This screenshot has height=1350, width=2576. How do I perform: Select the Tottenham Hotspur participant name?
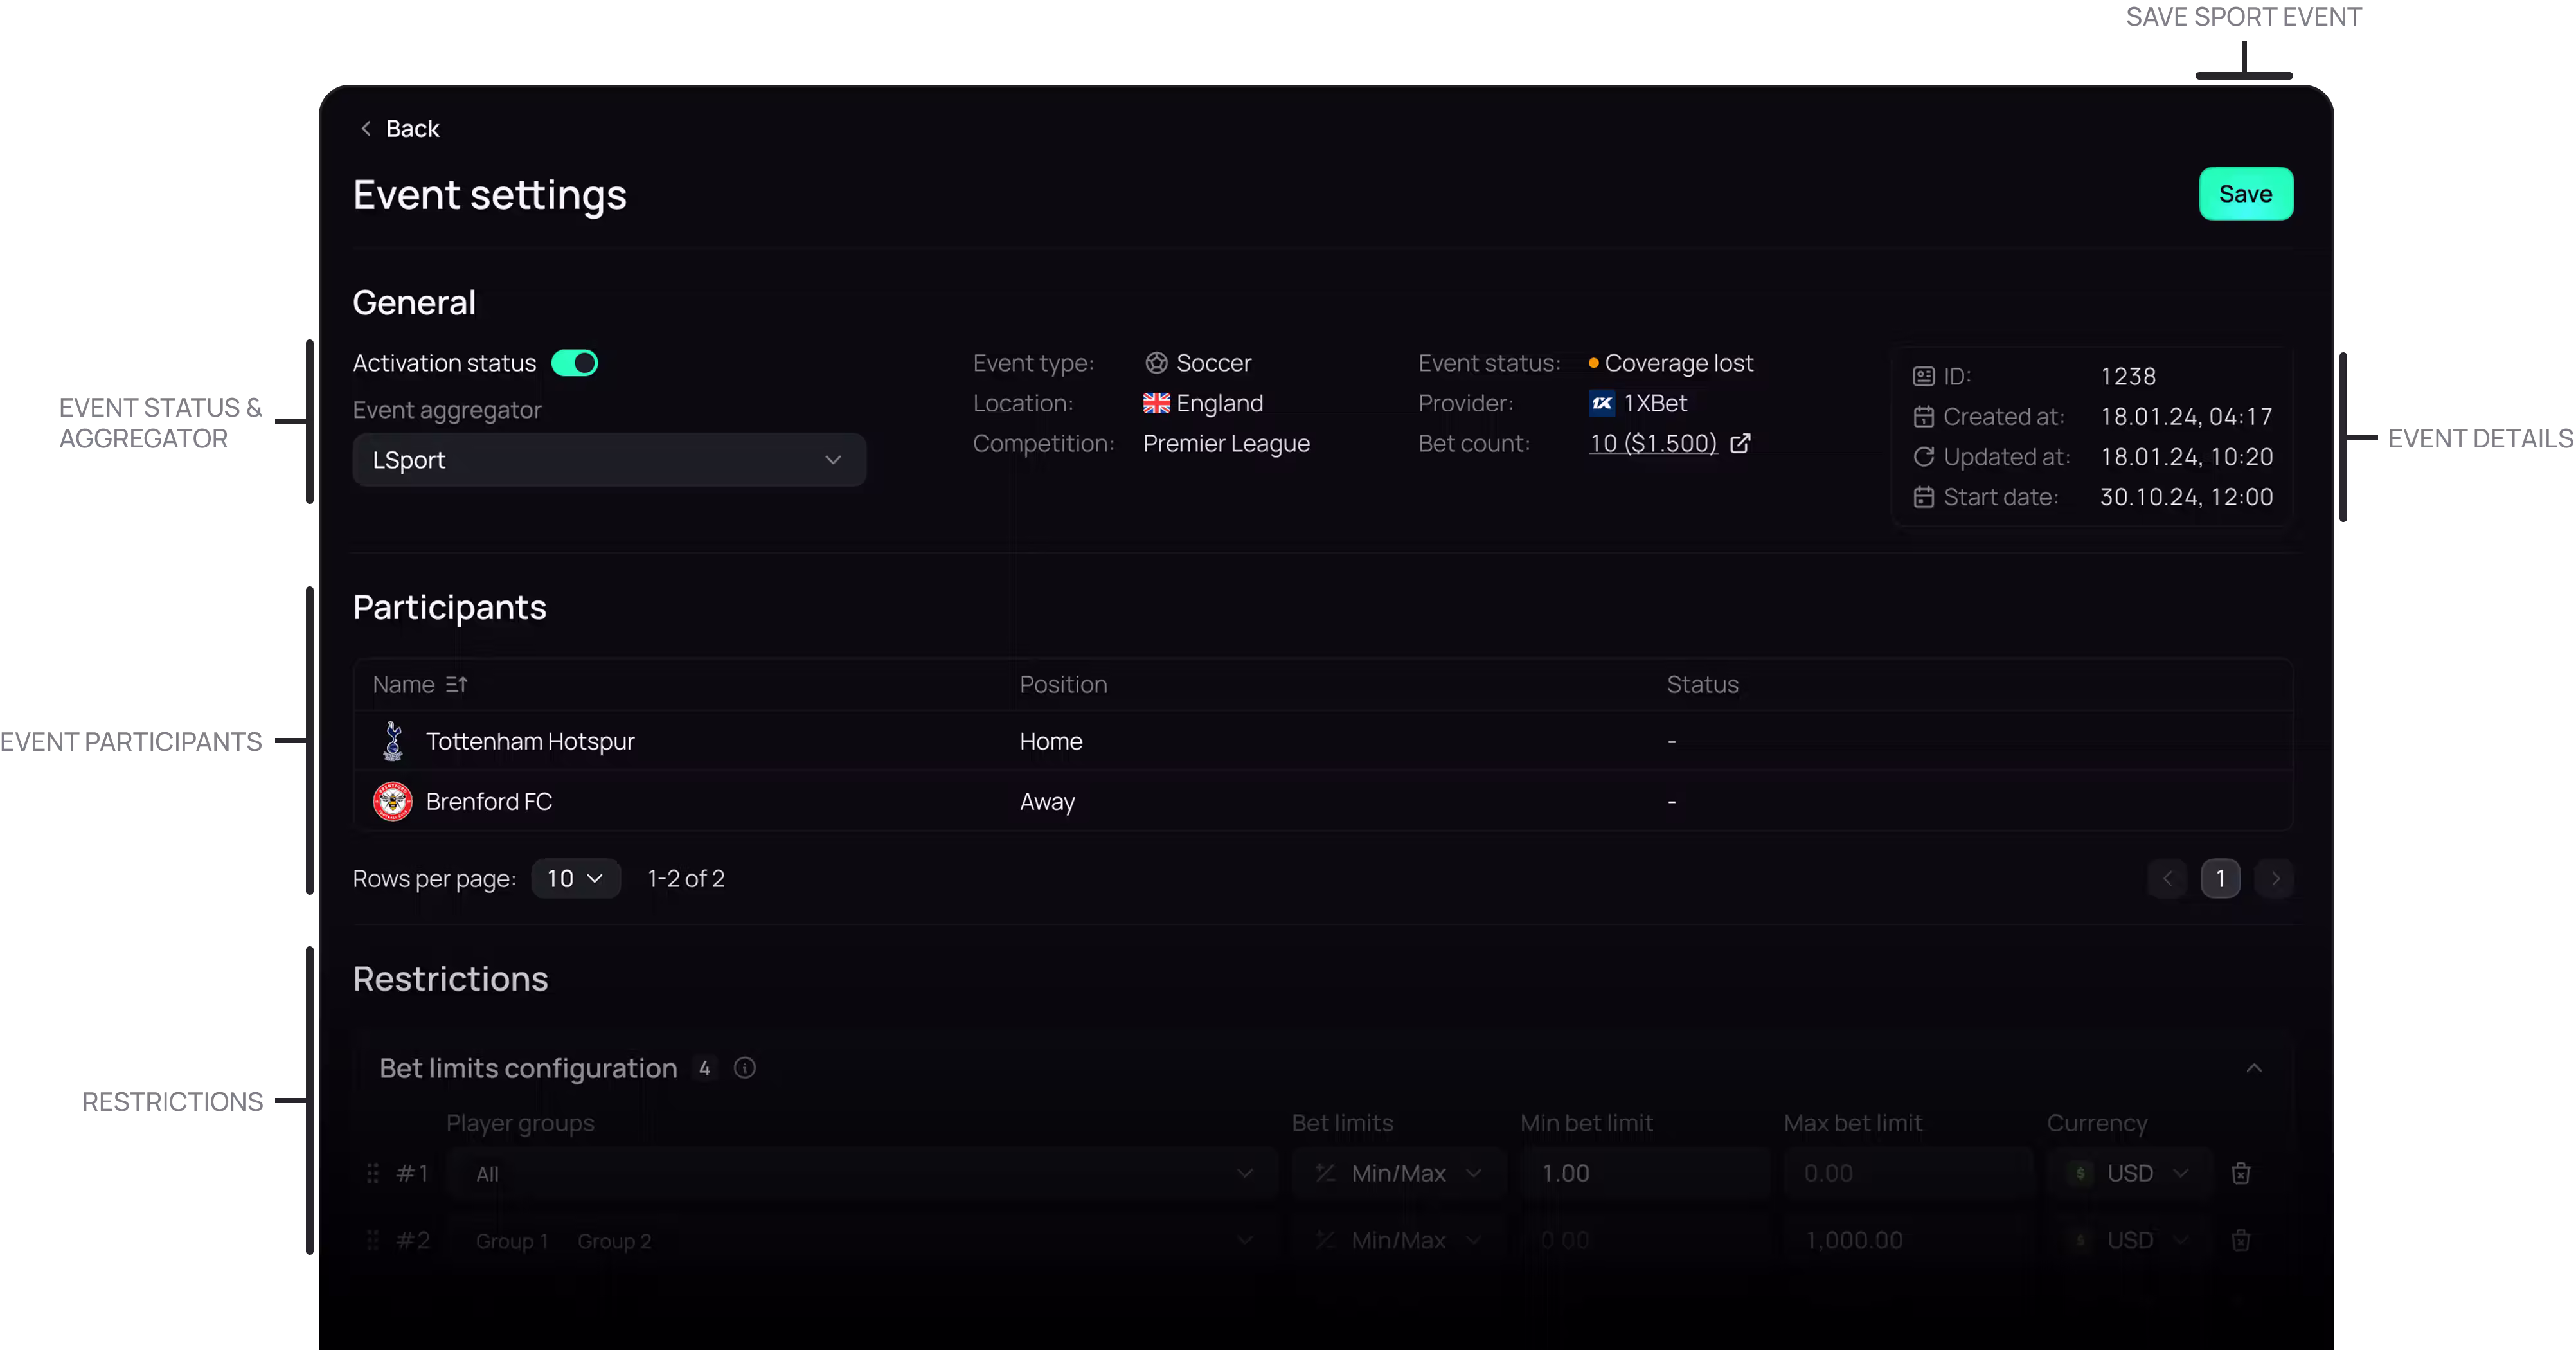click(530, 741)
